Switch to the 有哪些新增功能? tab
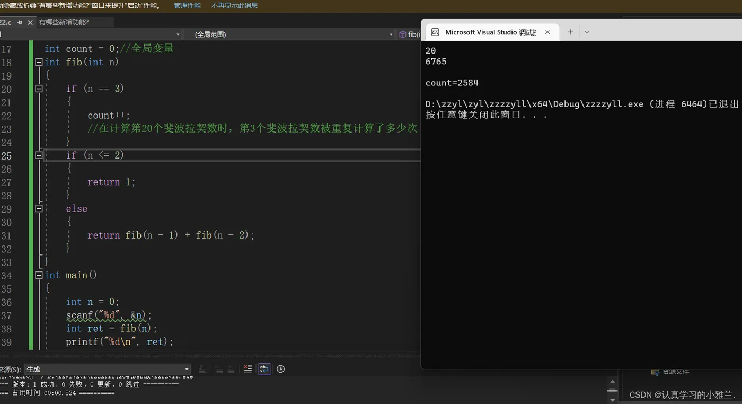Viewport: 742px width, 404px height. click(x=64, y=22)
